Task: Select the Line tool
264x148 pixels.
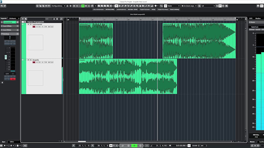Action: coord(146,6)
